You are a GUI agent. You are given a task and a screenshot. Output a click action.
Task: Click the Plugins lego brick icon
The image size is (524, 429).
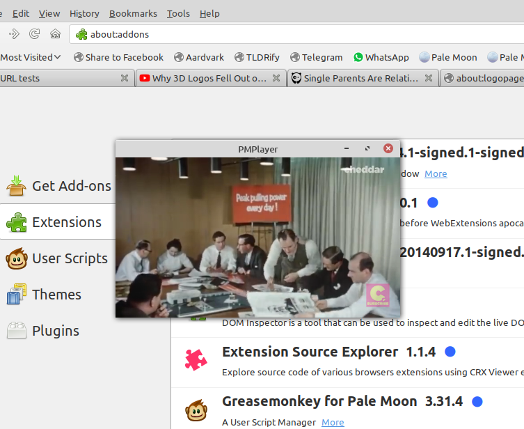[x=17, y=330]
